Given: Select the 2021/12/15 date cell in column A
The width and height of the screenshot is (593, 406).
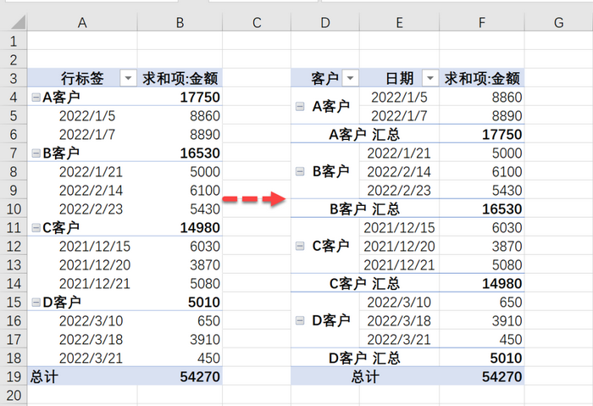Looking at the screenshot, I should [93, 246].
